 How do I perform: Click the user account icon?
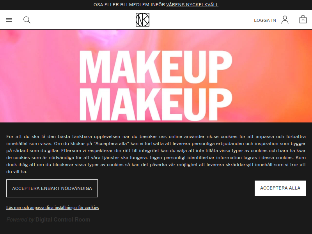click(x=285, y=20)
